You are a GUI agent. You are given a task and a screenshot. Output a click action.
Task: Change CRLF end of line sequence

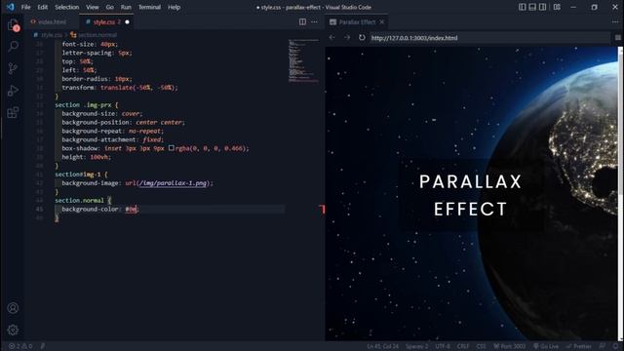pos(463,346)
